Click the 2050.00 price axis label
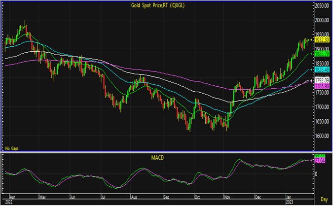 (x=322, y=6)
